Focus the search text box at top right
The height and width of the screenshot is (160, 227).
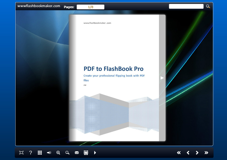point(186,6)
